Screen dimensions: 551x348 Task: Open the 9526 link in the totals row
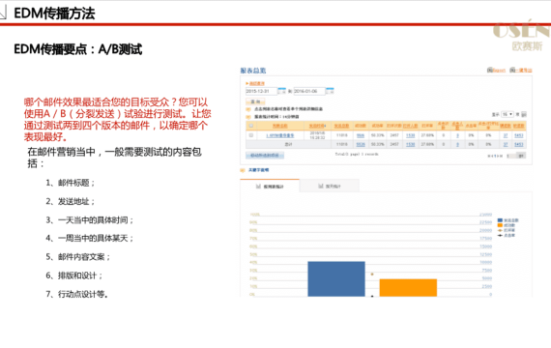pyautogui.click(x=361, y=144)
